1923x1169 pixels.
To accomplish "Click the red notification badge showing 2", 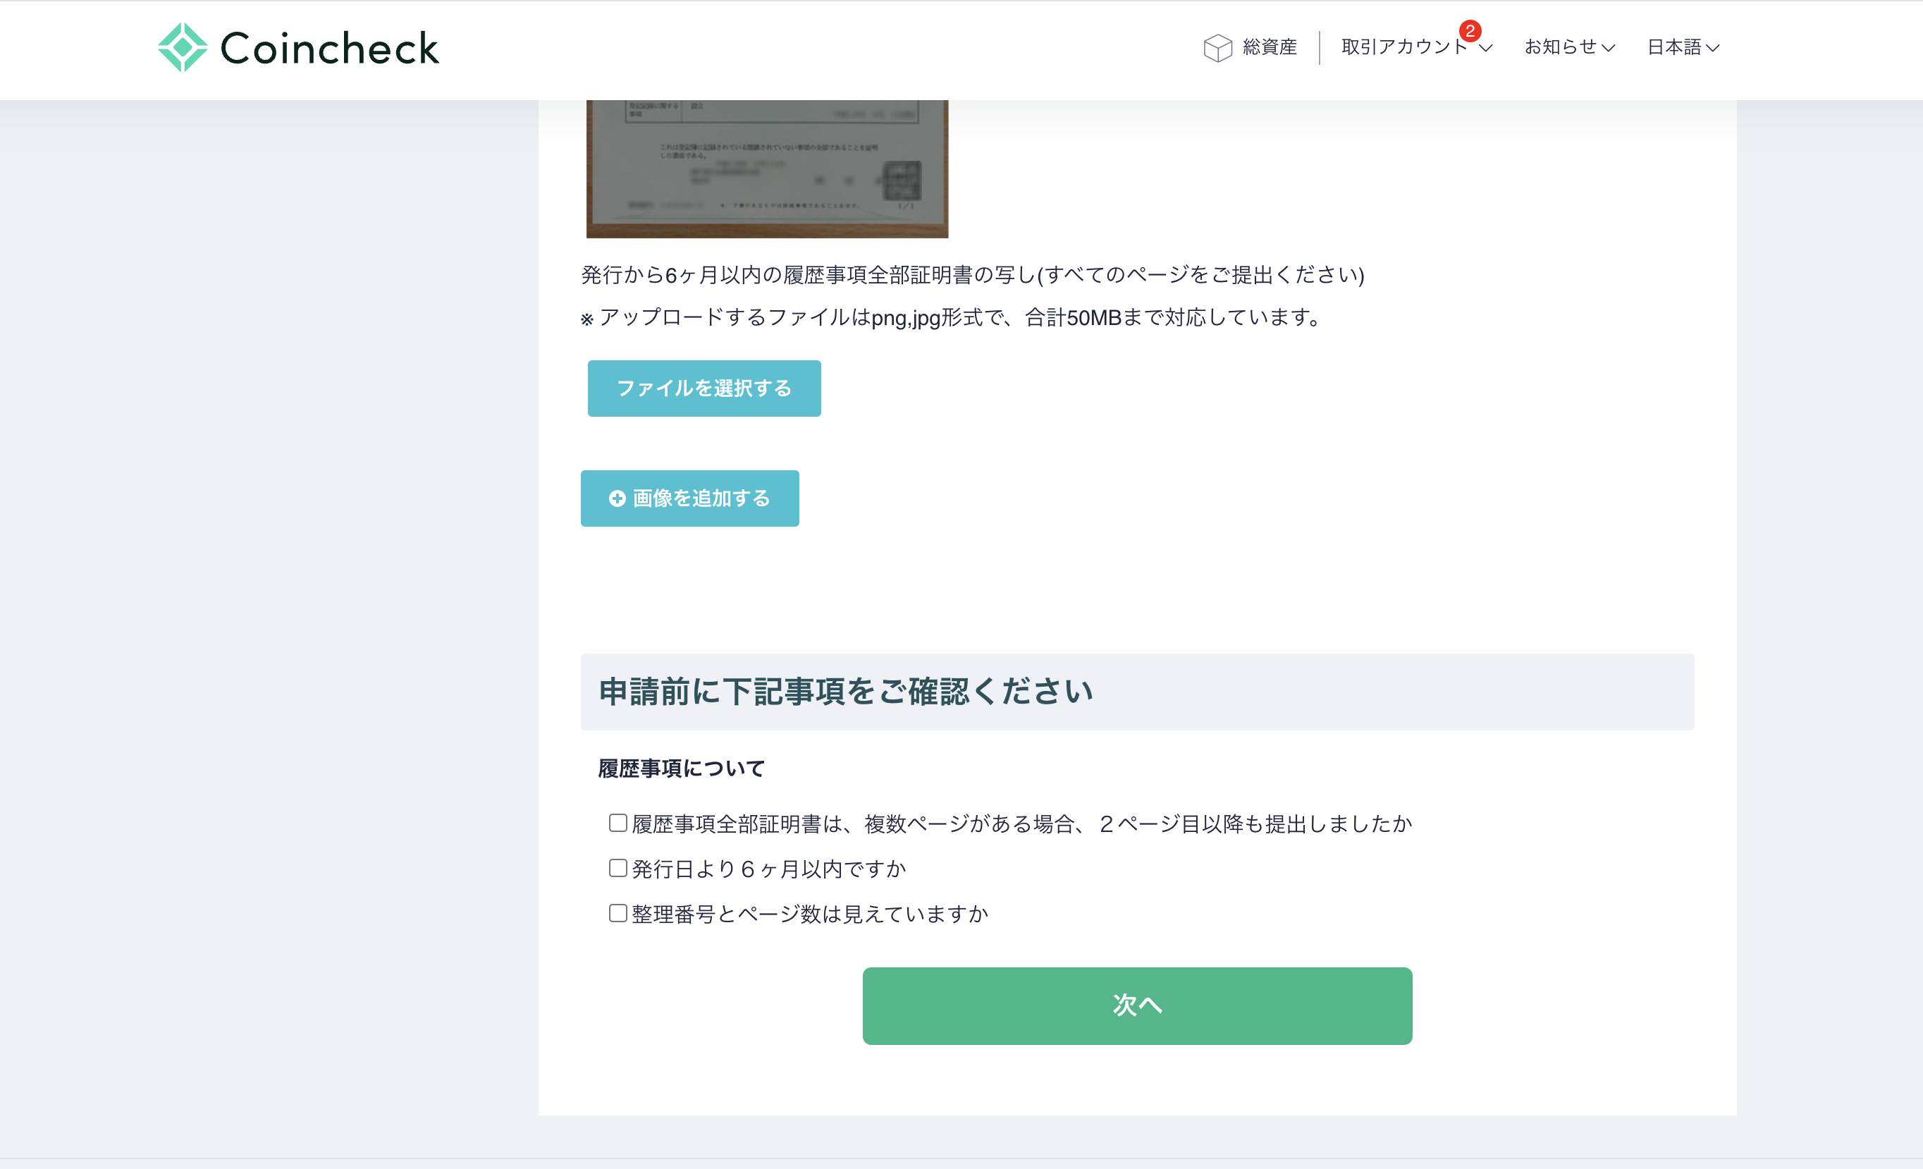I will tap(1470, 31).
